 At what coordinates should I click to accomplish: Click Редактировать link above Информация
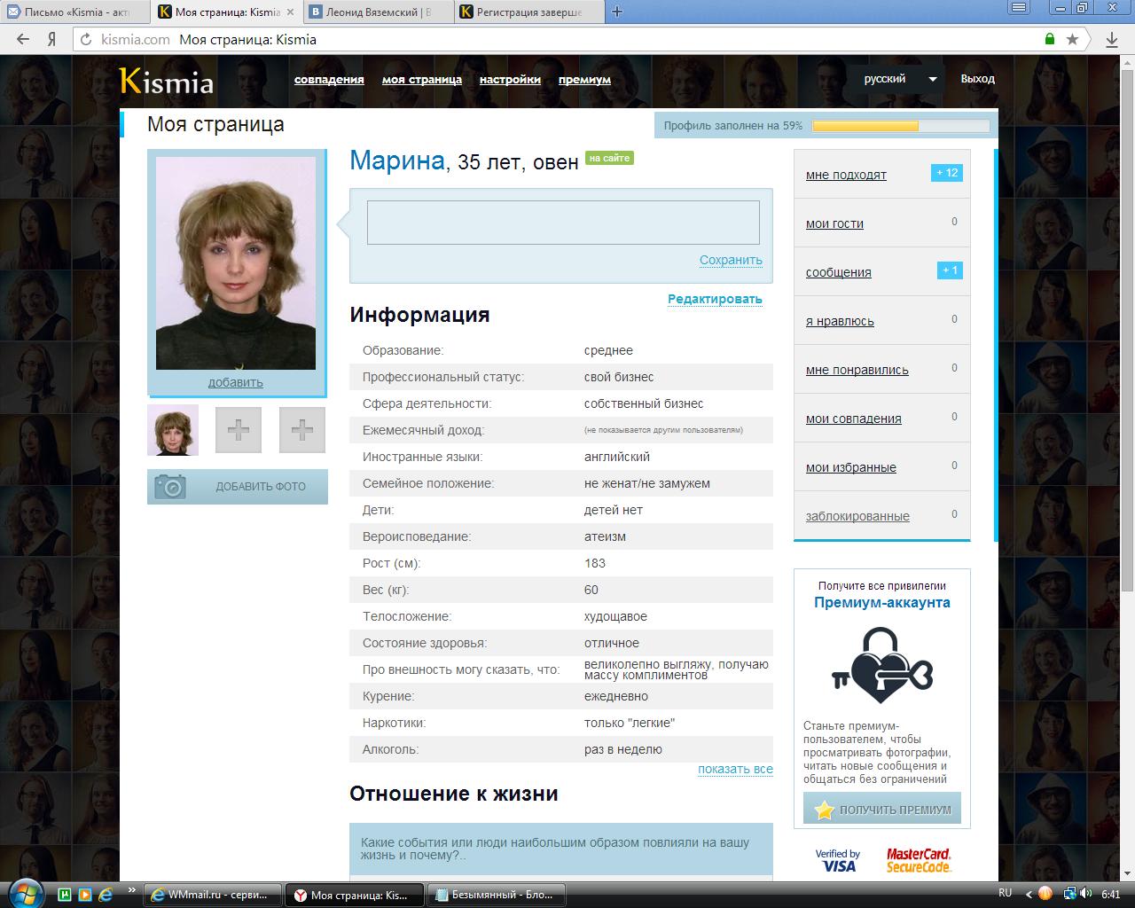(x=715, y=300)
